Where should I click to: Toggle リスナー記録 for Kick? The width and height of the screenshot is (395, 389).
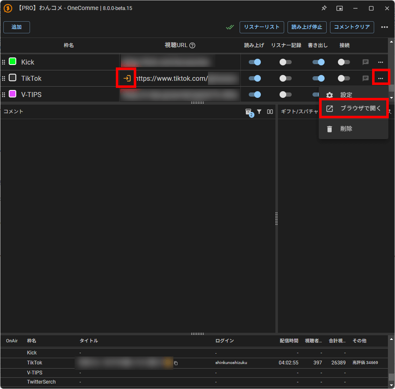pyautogui.click(x=285, y=62)
